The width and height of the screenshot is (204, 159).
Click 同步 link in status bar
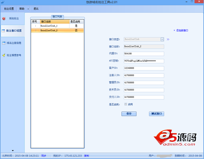[44, 156]
